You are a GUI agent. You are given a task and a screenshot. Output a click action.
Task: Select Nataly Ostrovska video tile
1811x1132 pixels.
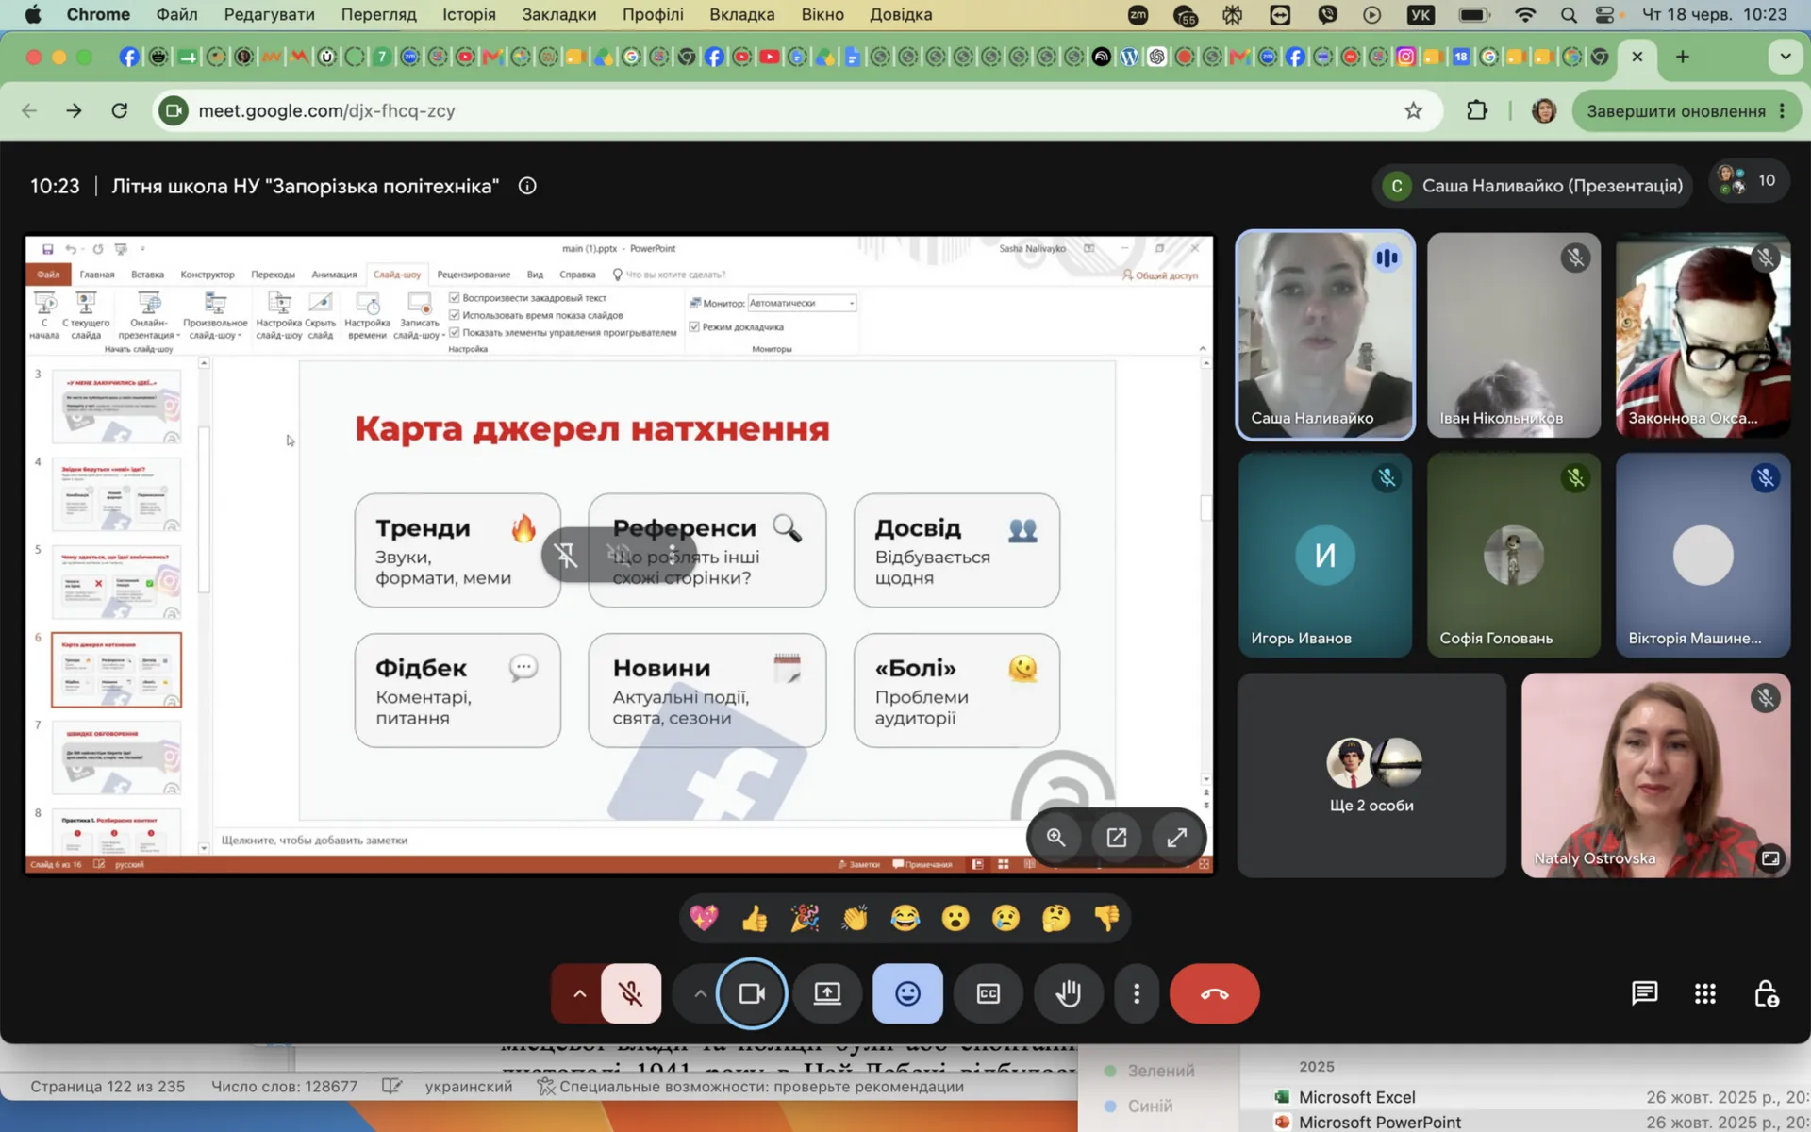pyautogui.click(x=1655, y=775)
